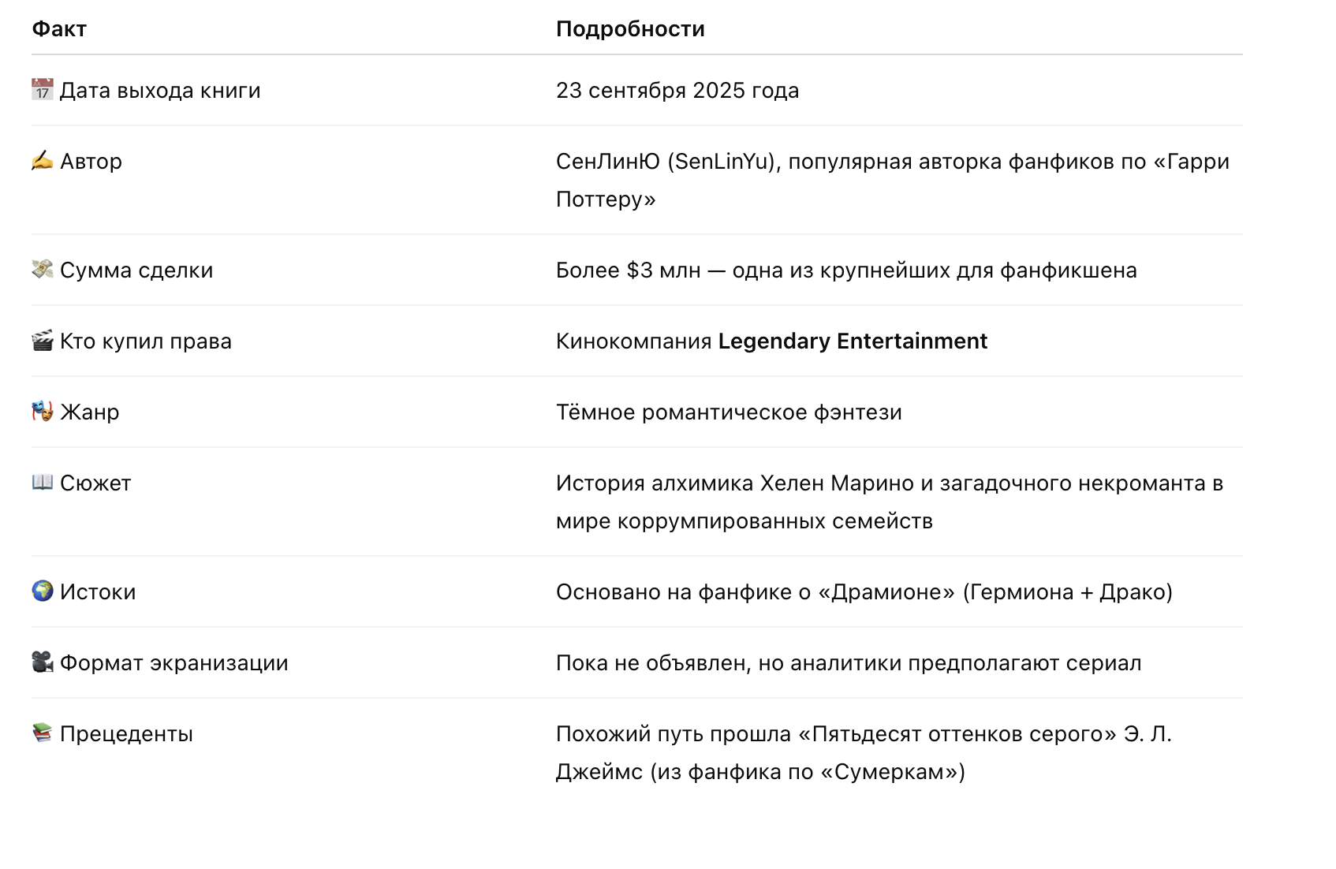Click the calendar emoji icon
Viewport: 1336px width, 869px height.
pyautogui.click(x=43, y=90)
